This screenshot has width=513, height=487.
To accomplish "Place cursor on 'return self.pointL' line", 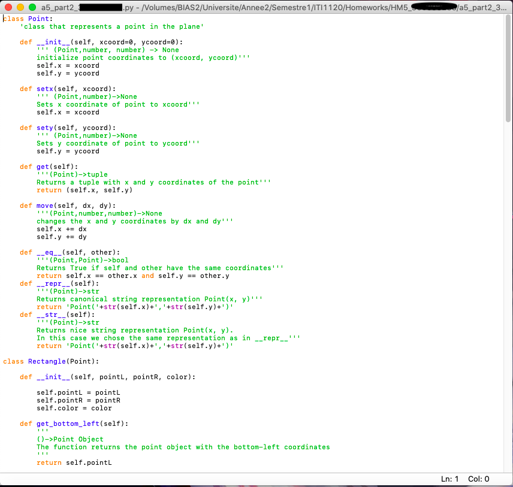I will click(74, 462).
